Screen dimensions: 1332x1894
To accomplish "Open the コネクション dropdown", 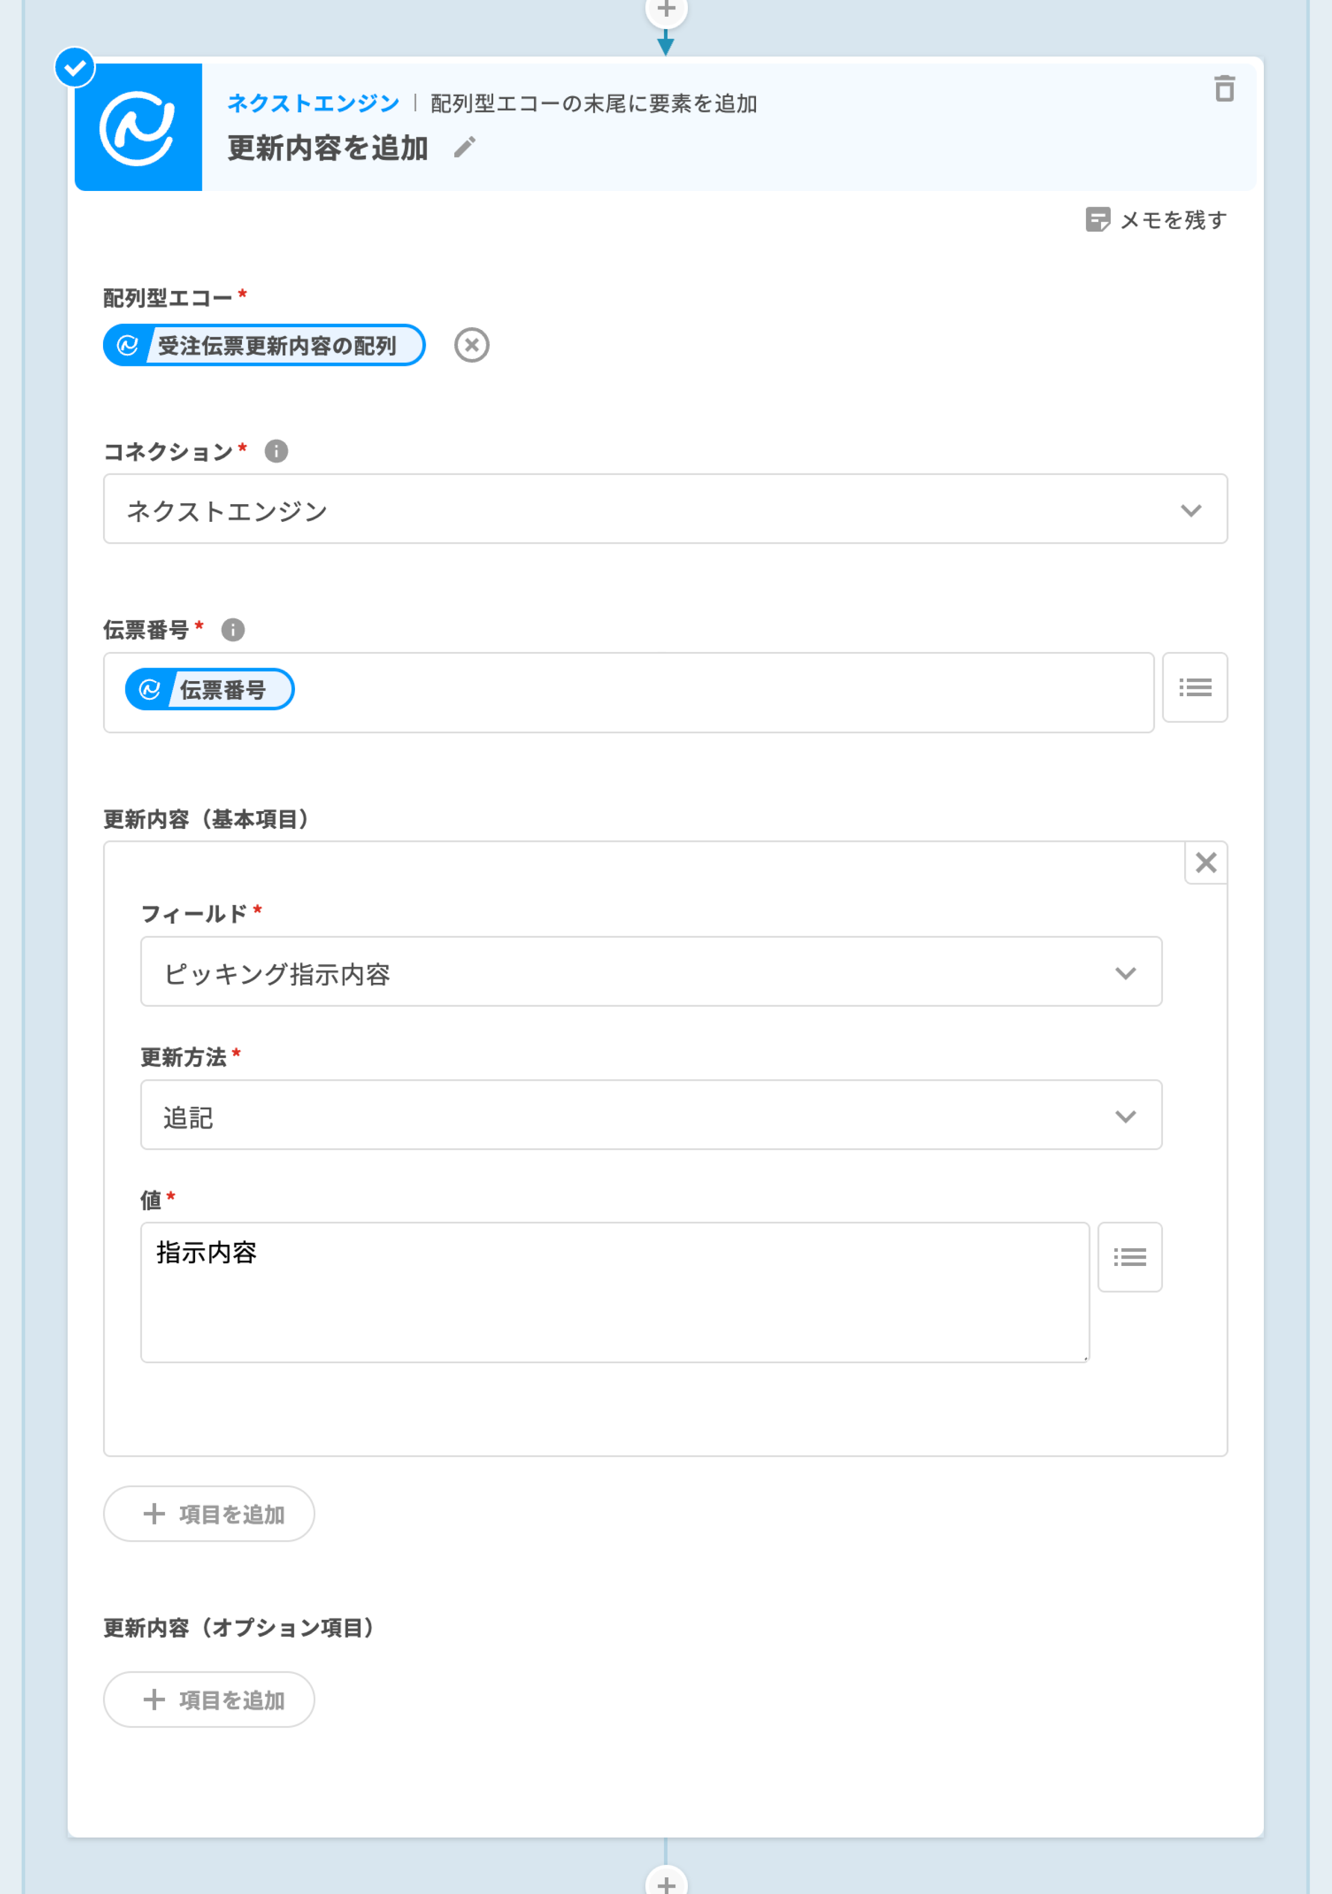I will pyautogui.click(x=665, y=509).
